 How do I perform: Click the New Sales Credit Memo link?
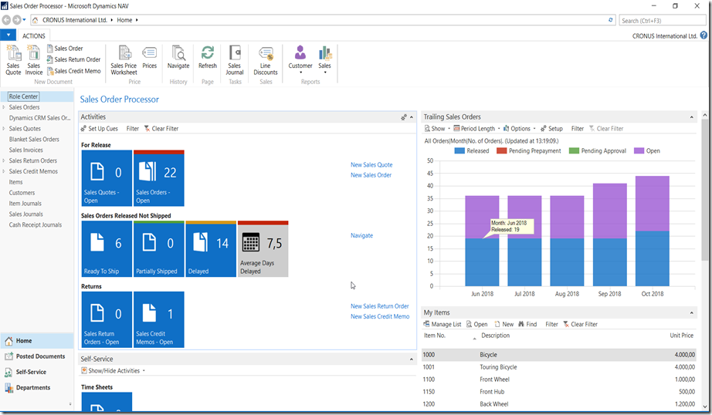tap(380, 316)
